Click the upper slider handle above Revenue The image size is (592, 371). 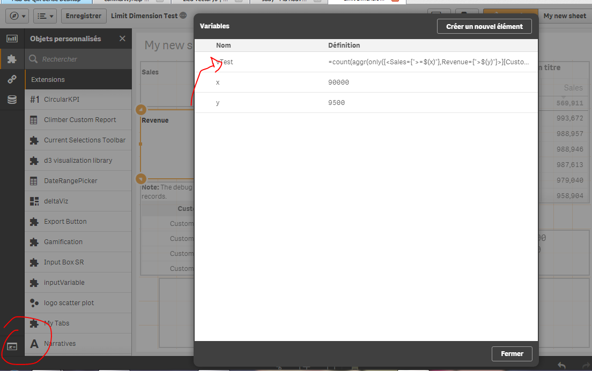pos(141,110)
